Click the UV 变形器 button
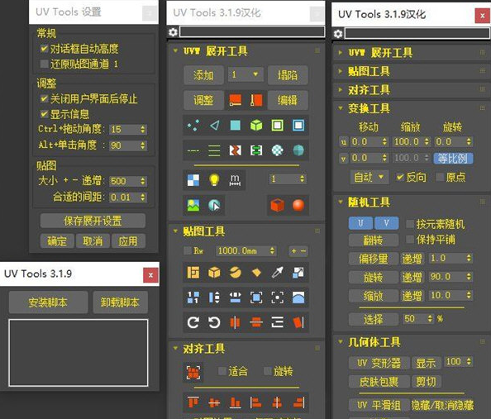 (x=379, y=363)
